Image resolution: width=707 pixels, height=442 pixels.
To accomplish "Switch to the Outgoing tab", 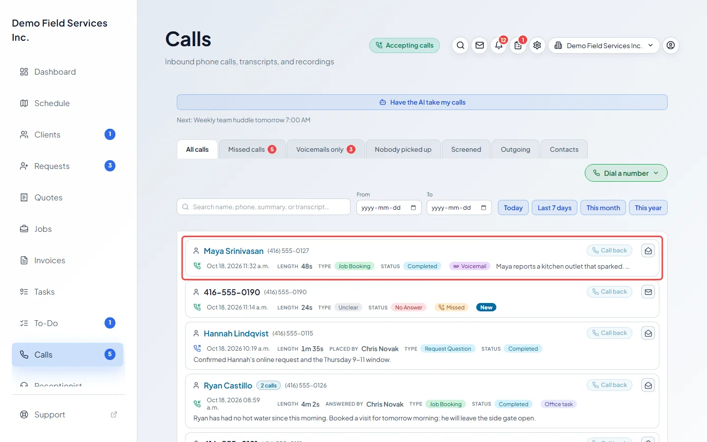I will coord(516,149).
